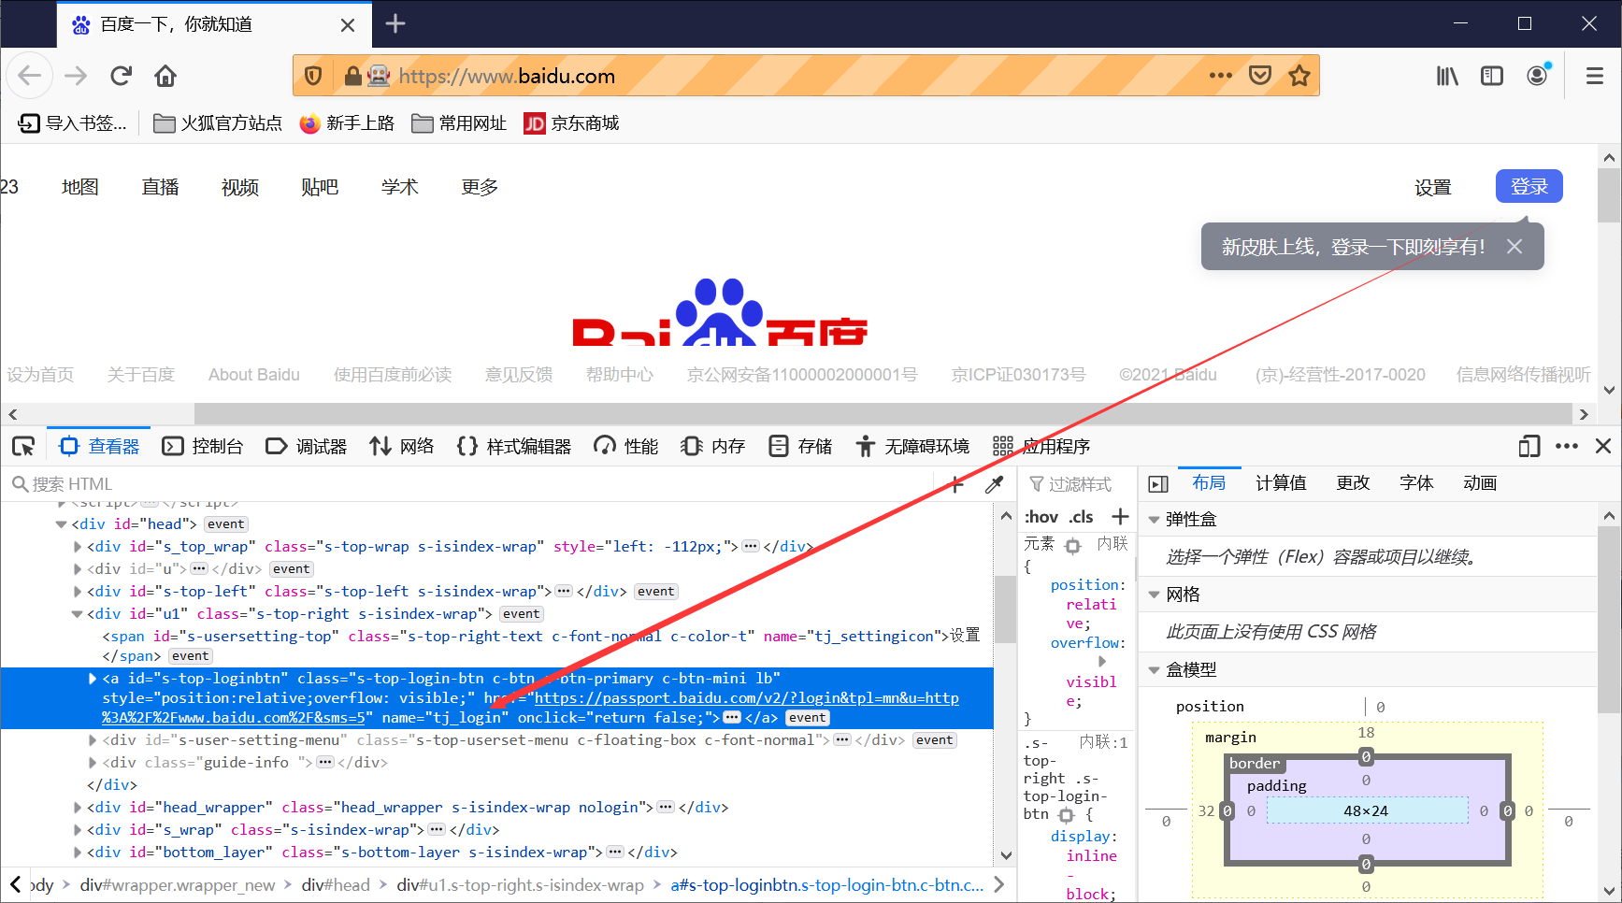This screenshot has height=903, width=1622.
Task: Open the Firefox account icon
Action: coord(1538,75)
